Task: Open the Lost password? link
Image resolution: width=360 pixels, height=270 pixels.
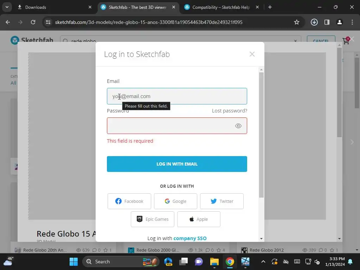Action: tap(229, 111)
